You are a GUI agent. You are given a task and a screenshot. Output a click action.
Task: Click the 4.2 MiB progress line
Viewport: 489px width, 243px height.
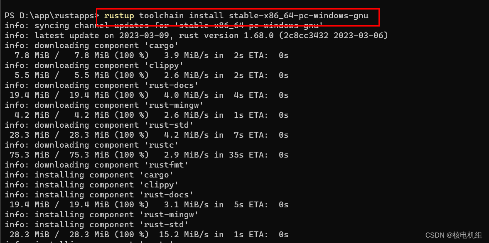[151, 115]
